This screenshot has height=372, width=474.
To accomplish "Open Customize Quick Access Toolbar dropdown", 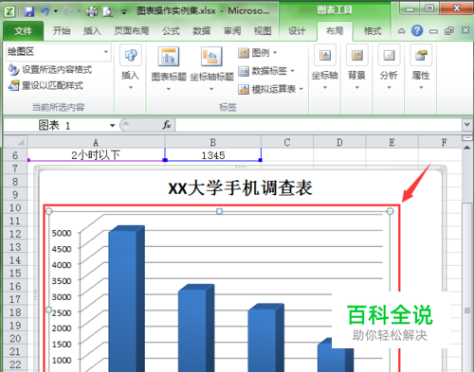I will [124, 12].
